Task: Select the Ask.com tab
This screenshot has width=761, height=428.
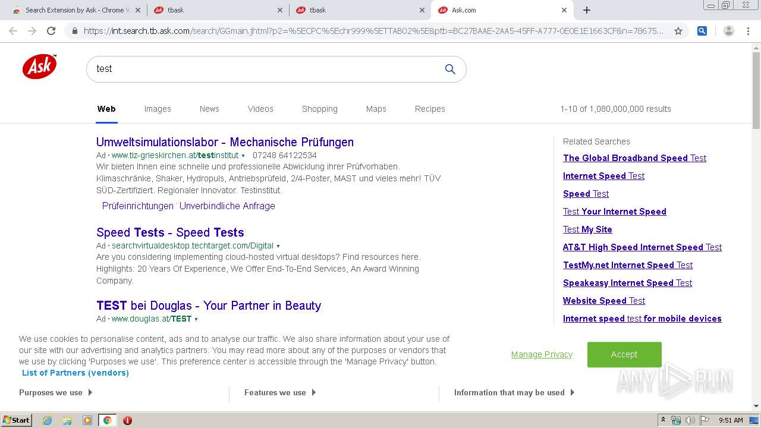Action: [x=502, y=10]
